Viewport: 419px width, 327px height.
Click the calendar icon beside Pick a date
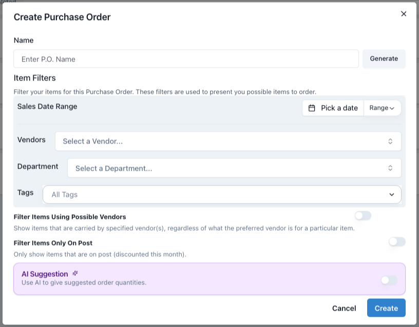point(312,108)
